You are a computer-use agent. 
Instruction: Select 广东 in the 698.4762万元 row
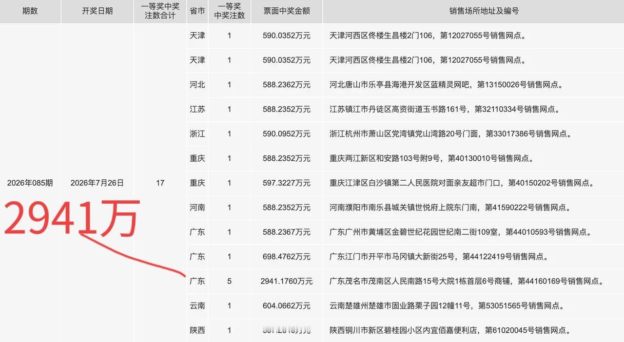point(197,257)
